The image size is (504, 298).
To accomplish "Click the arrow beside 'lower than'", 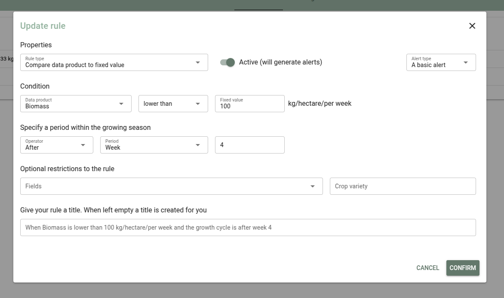I will point(198,104).
